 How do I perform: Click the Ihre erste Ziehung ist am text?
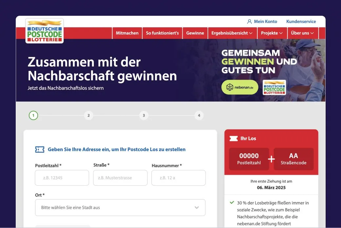pos(271,181)
